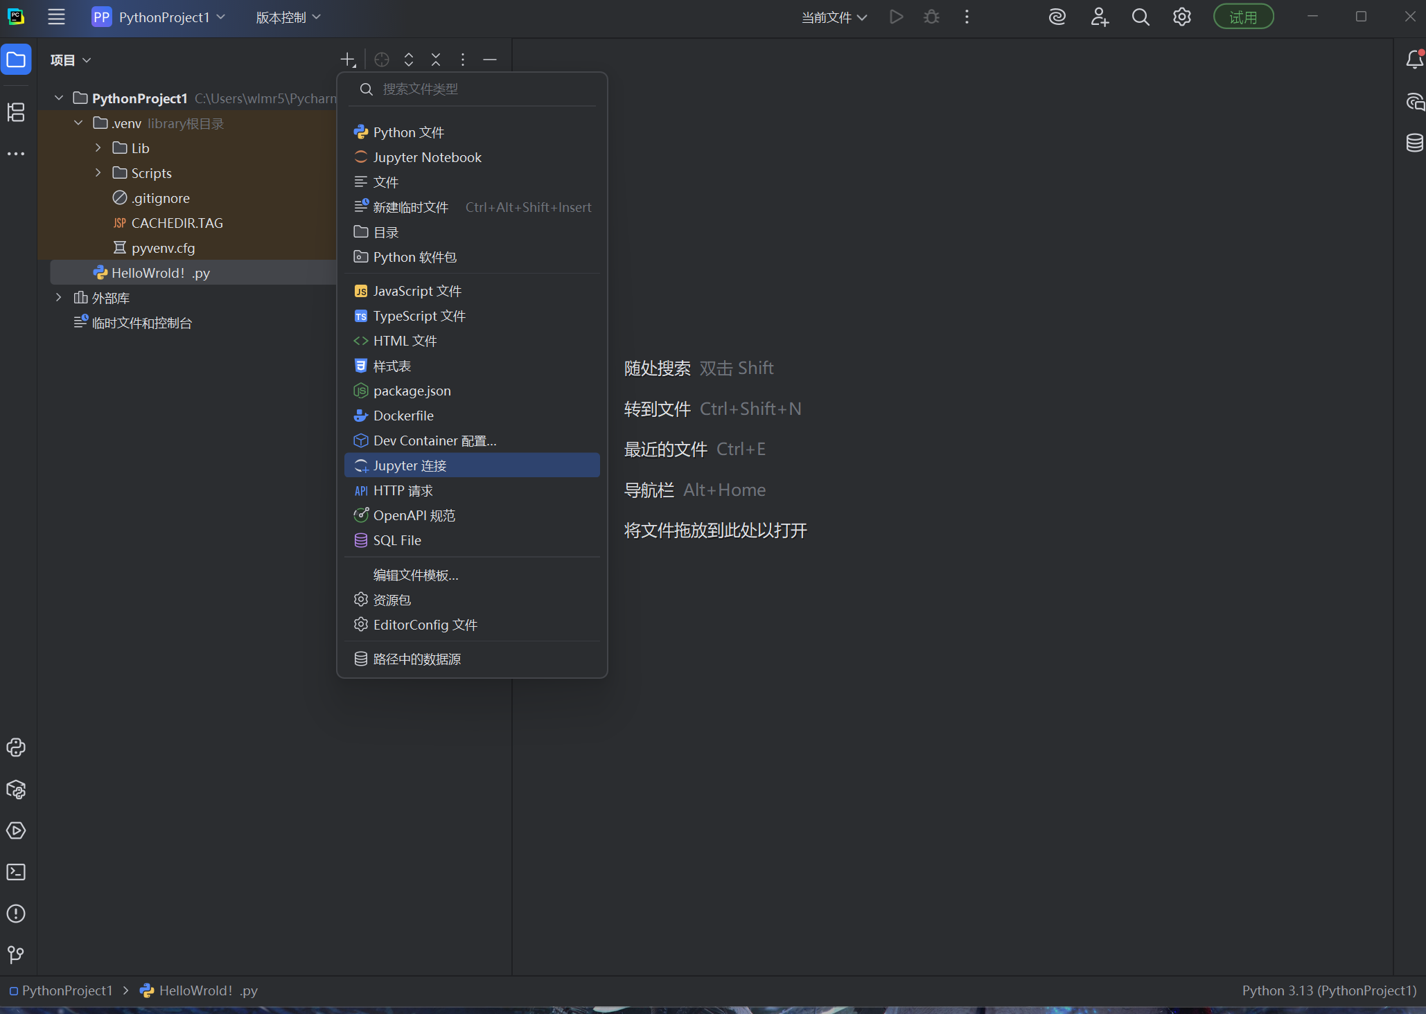Toggle Select Opened File in Project panel
This screenshot has width=1426, height=1014.
[380, 60]
